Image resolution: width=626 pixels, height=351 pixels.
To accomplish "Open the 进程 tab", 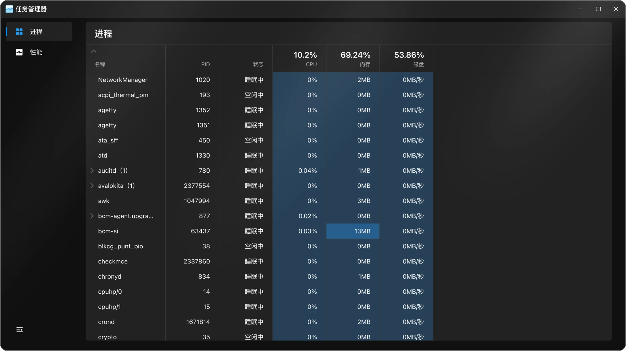I will [x=36, y=32].
